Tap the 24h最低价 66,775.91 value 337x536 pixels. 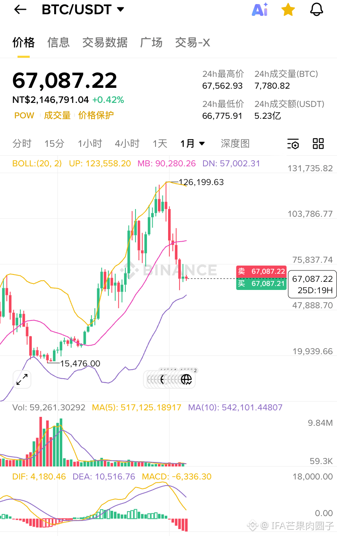pyautogui.click(x=222, y=116)
